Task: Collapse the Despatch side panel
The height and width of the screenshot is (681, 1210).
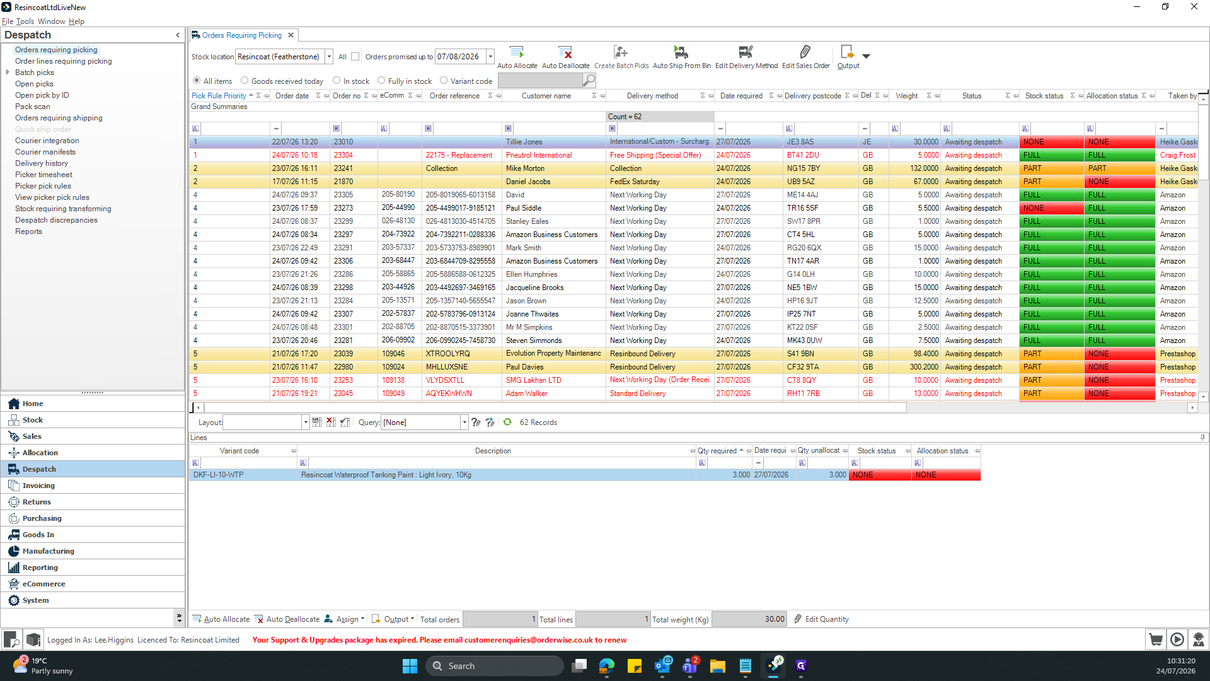Action: tap(178, 35)
